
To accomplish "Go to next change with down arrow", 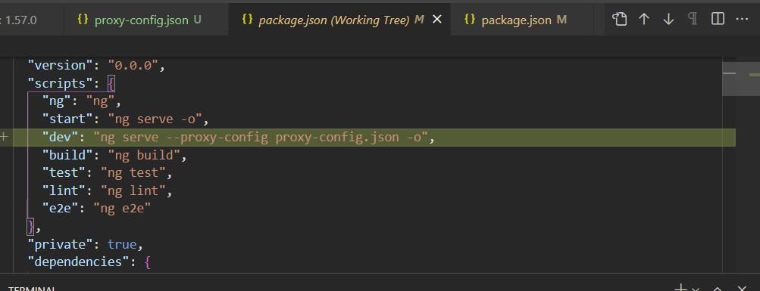I will tap(668, 20).
